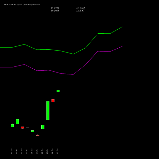Click the 26 Dec date label
Viewport: 159px width, 159px height.
click(x=57, y=151)
